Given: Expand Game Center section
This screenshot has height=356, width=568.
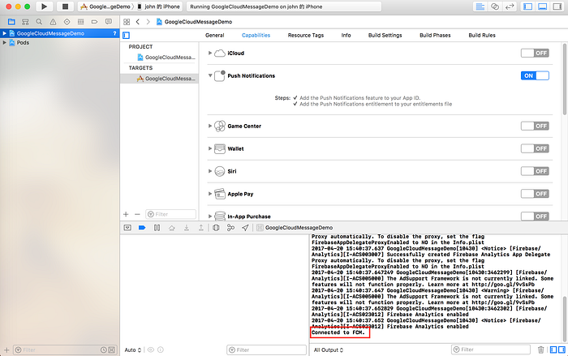Looking at the screenshot, I should tap(209, 126).
